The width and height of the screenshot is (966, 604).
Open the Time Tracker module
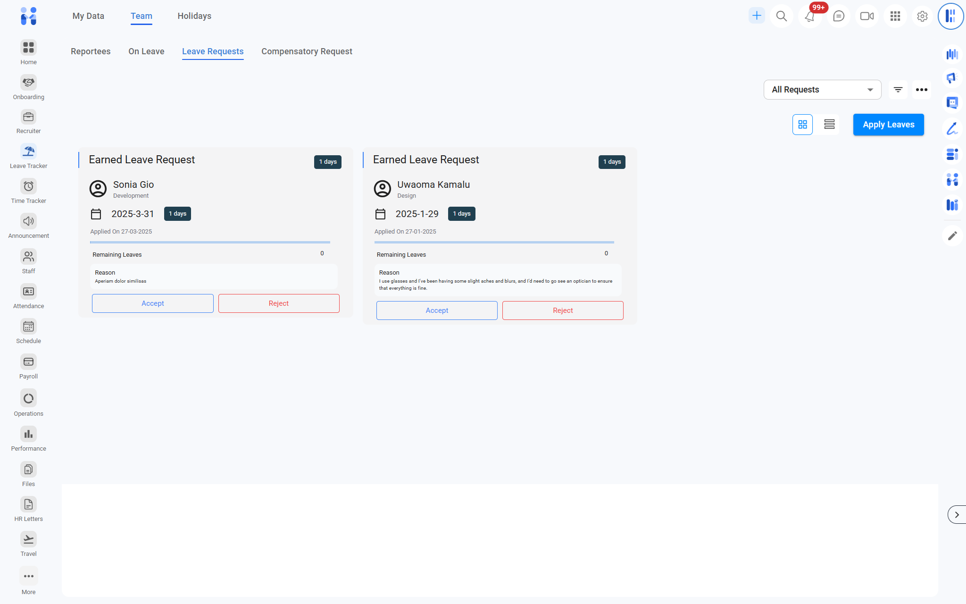[x=28, y=186]
